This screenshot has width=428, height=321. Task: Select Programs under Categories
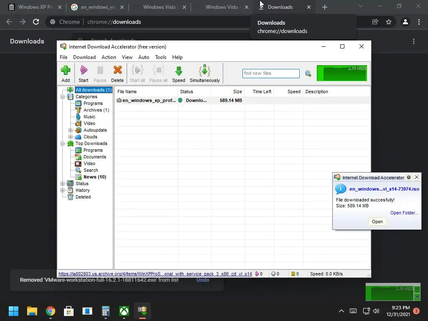(93, 104)
